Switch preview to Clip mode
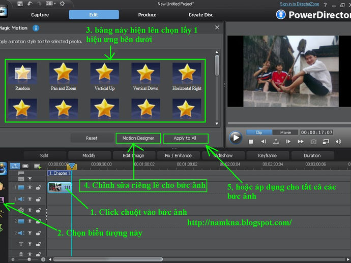The width and height of the screenshot is (351, 263). click(x=259, y=133)
